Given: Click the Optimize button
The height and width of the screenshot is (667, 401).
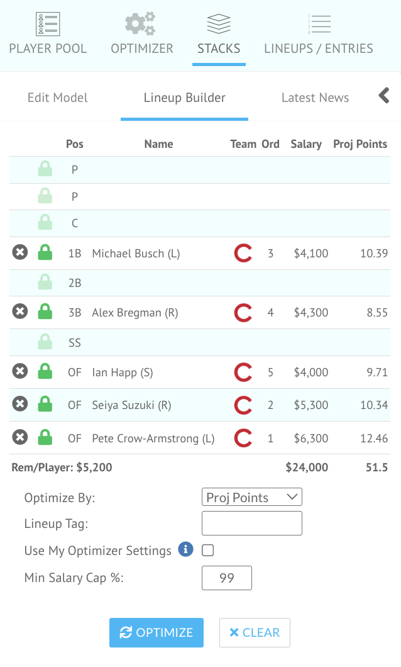Looking at the screenshot, I should 157,632.
